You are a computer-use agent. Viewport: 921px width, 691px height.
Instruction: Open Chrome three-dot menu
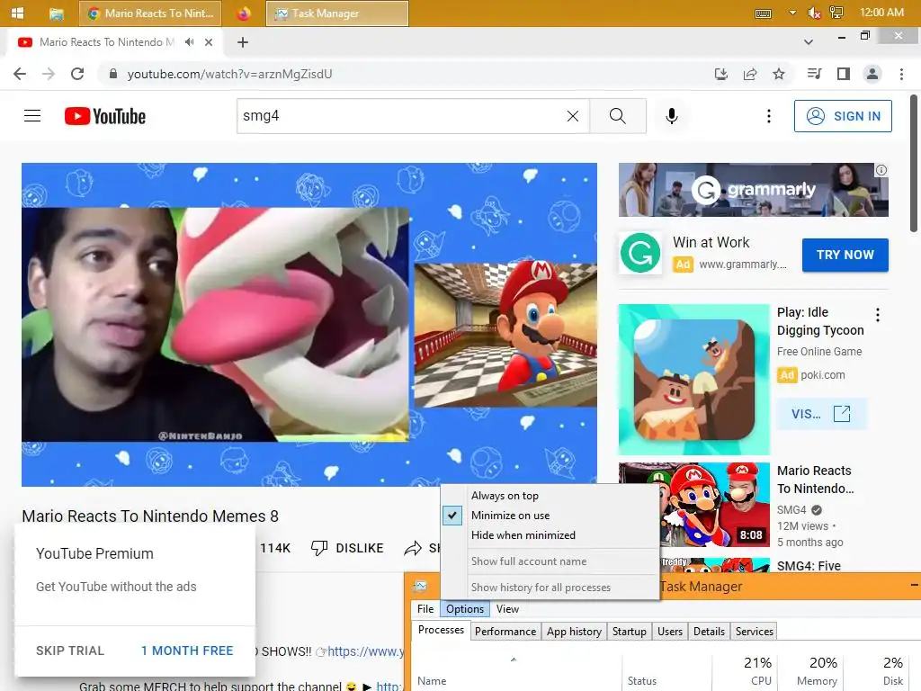point(901,74)
